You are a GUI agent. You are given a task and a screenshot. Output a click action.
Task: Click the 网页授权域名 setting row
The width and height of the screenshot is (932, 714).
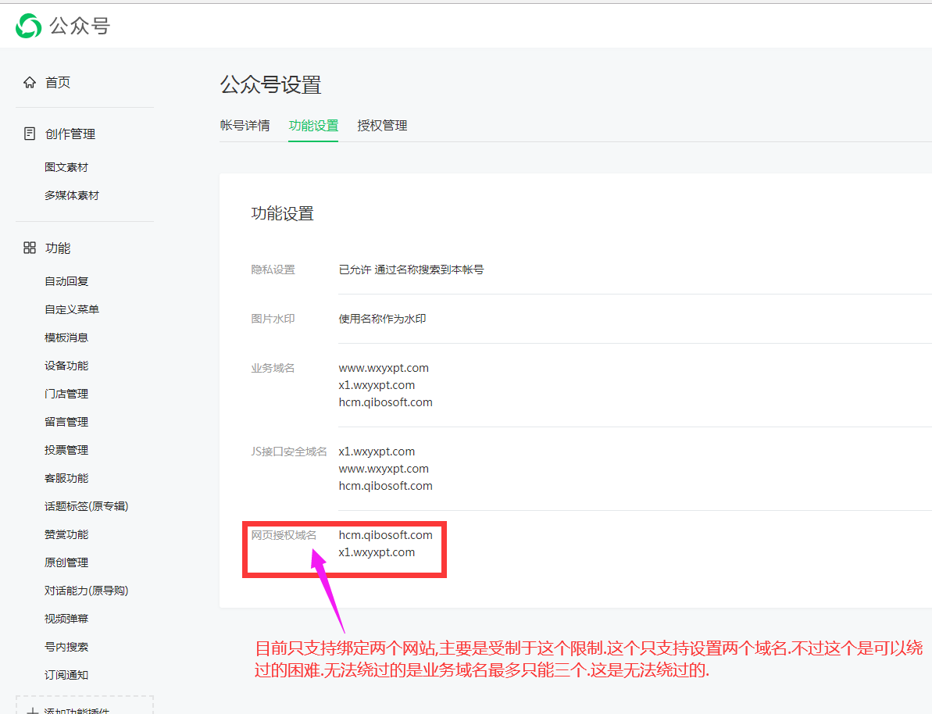coord(344,544)
